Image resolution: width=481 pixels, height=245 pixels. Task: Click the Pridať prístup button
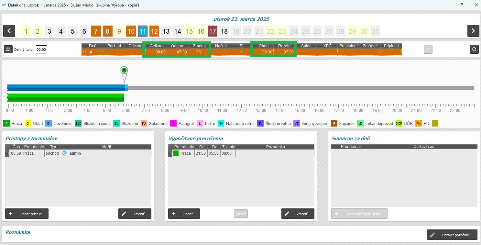(27, 214)
